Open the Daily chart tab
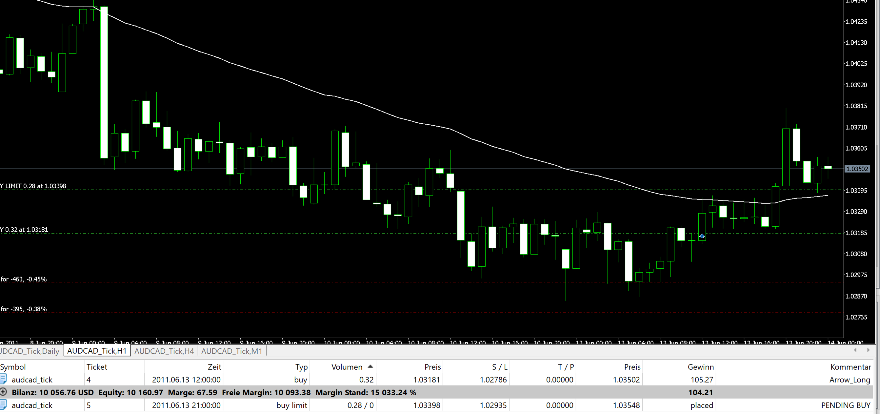880x414 pixels. coord(30,351)
